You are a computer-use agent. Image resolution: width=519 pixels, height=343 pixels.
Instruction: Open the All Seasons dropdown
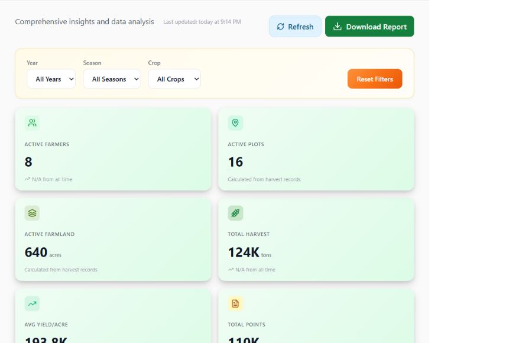(x=112, y=79)
